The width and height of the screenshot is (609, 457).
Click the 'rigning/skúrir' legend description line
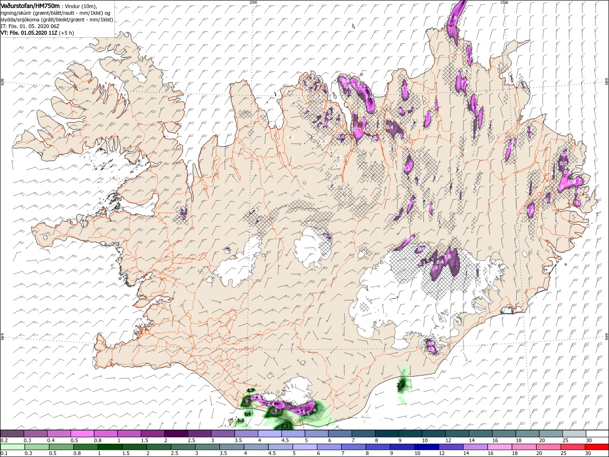55,12
